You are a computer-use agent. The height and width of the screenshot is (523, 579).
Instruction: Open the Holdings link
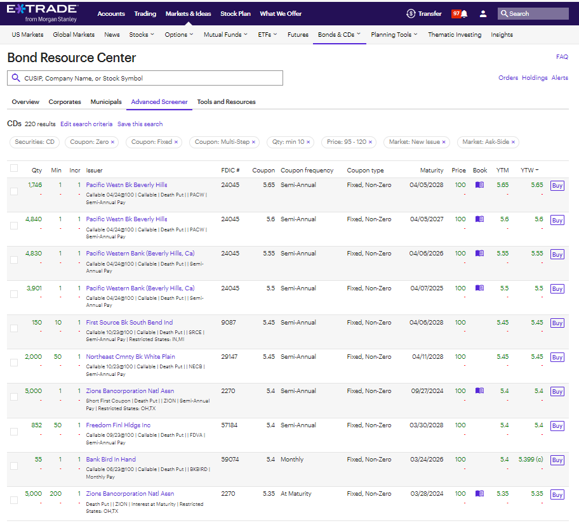point(535,78)
